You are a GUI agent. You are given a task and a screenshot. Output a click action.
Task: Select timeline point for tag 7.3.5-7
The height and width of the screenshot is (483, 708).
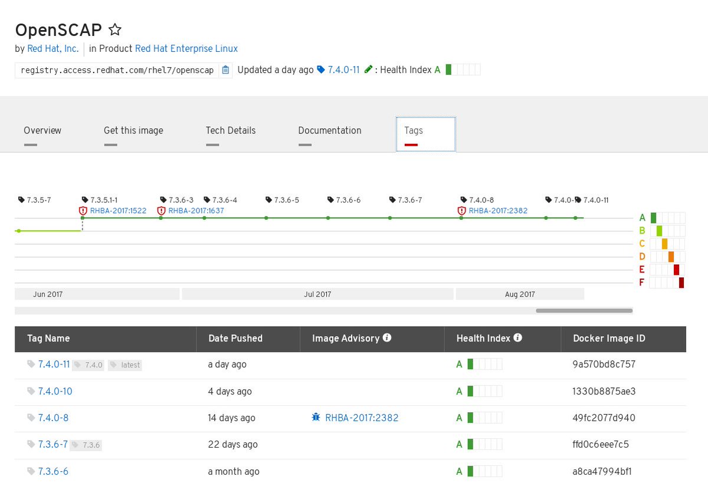(x=19, y=231)
